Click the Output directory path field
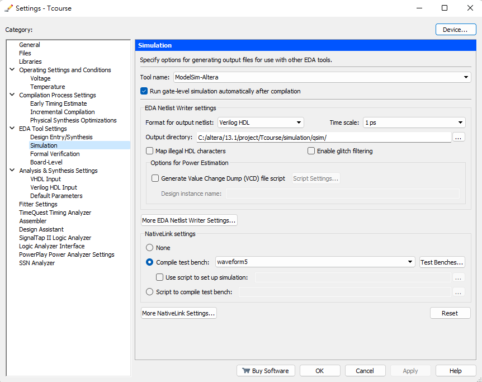The height and width of the screenshot is (382, 482). pyautogui.click(x=322, y=137)
